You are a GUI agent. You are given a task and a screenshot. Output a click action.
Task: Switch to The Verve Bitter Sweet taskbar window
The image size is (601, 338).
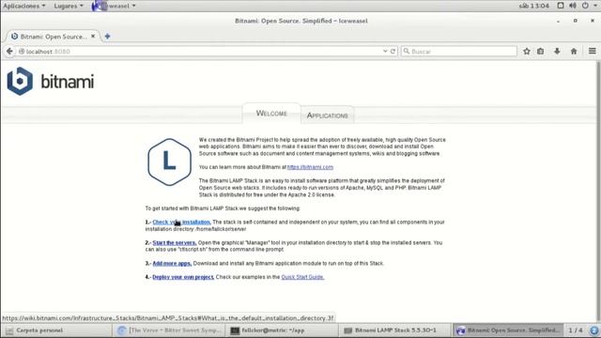click(x=169, y=330)
